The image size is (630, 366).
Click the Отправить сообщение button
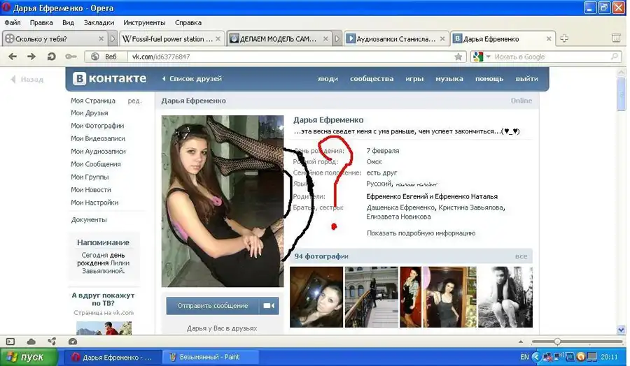(213, 306)
